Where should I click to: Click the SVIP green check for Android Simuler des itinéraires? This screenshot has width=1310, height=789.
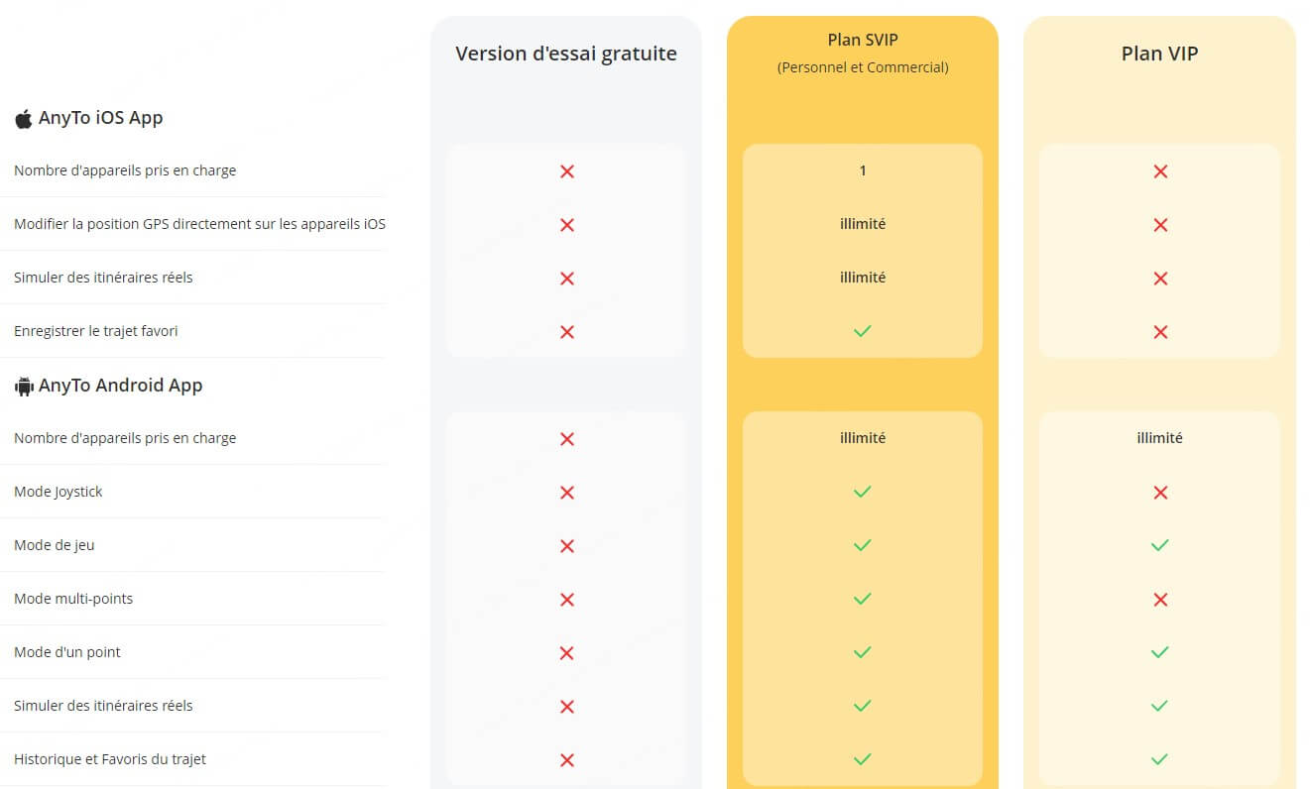coord(863,706)
